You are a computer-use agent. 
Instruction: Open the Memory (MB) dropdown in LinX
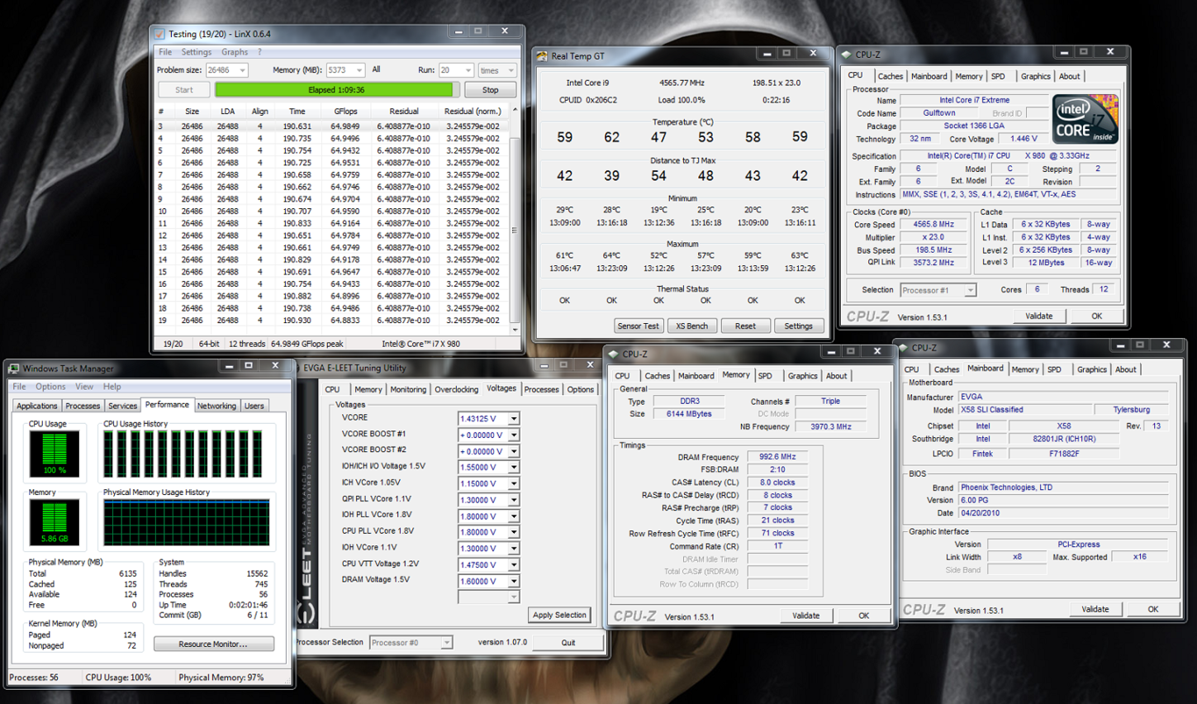pos(359,70)
